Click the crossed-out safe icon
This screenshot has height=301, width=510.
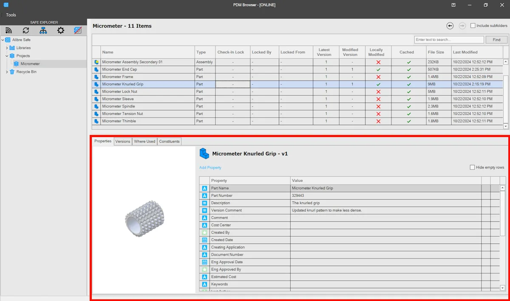point(78,30)
